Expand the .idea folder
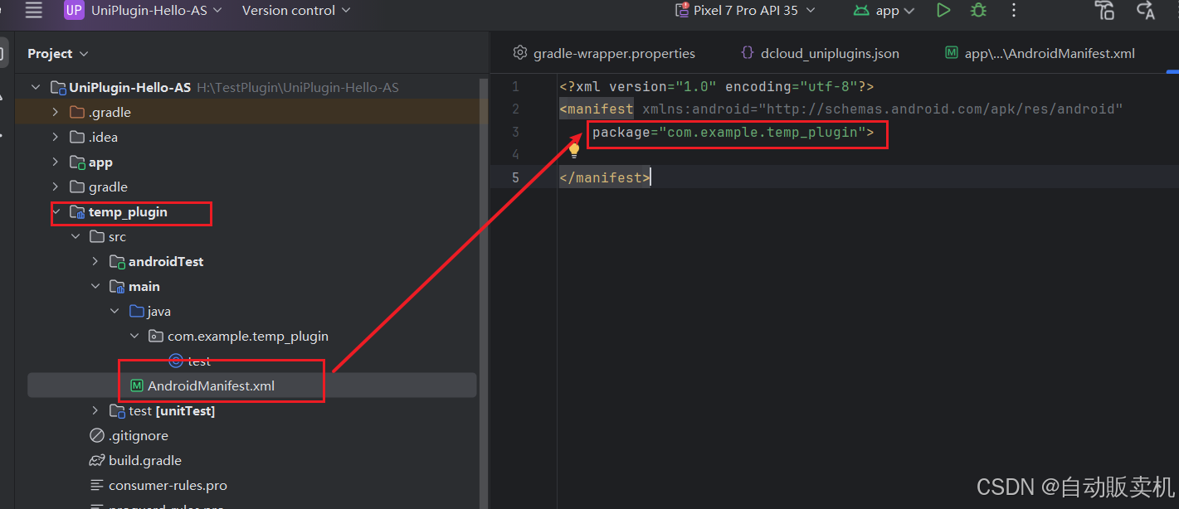This screenshot has height=509, width=1179. [x=55, y=137]
